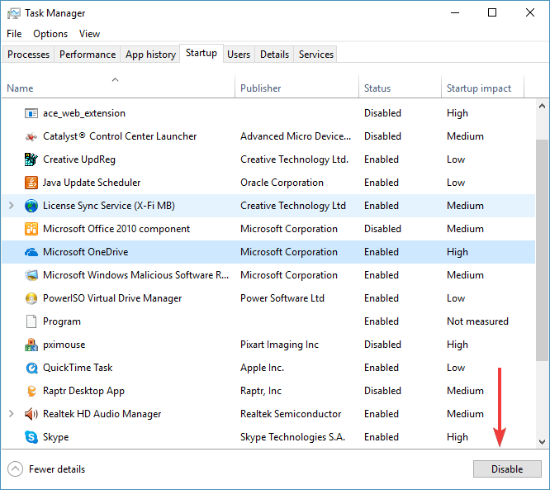Select the QuickTime Task entry name
This screenshot has height=490, width=550.
(78, 368)
